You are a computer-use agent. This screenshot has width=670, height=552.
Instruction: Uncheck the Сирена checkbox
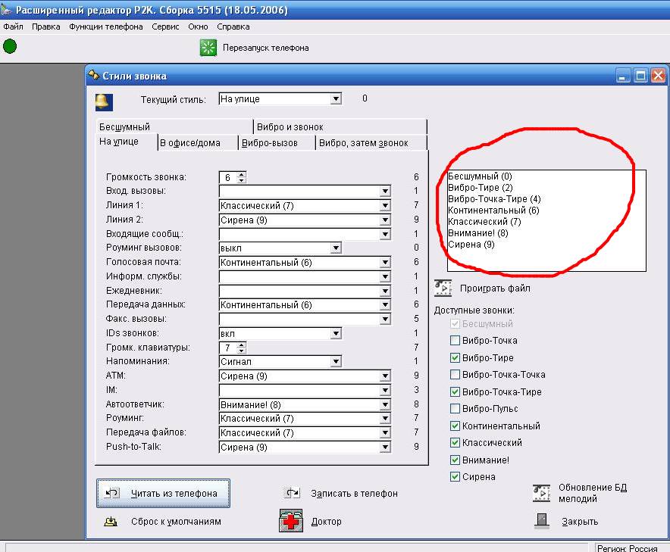[455, 476]
